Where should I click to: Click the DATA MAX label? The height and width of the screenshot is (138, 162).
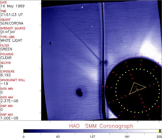point(7,97)
